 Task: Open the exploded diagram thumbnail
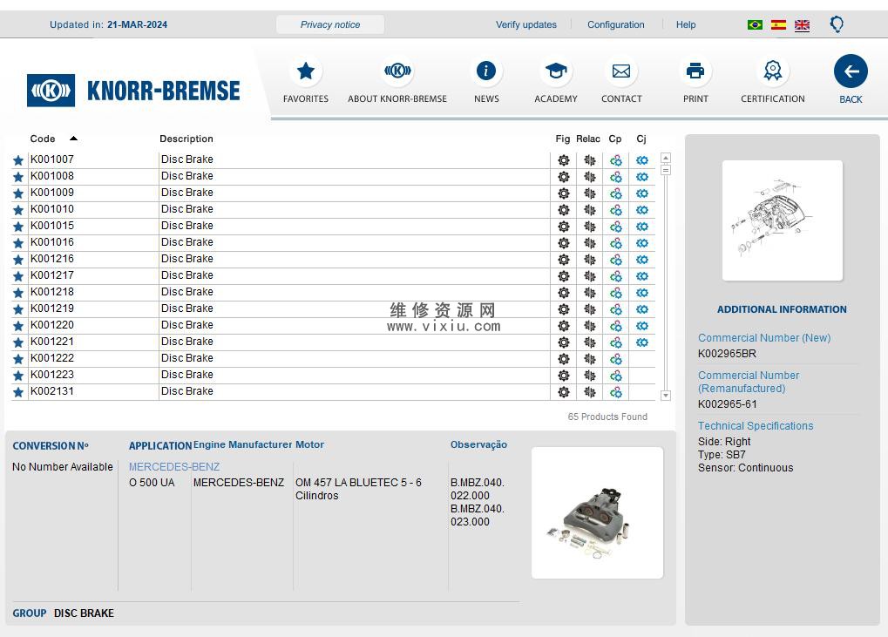[x=782, y=220]
